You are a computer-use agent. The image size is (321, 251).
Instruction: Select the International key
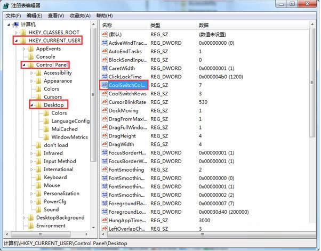[x=59, y=169]
